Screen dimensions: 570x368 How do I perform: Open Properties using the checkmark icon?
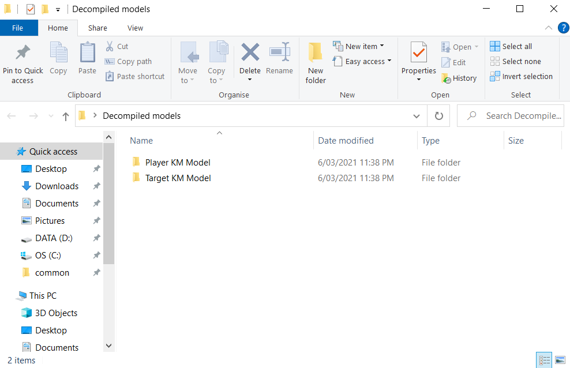tap(418, 53)
